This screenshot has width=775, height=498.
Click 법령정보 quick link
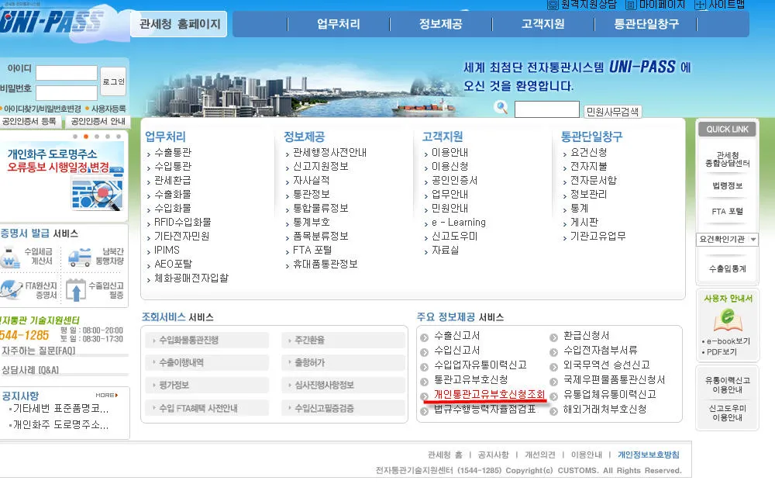(x=727, y=185)
